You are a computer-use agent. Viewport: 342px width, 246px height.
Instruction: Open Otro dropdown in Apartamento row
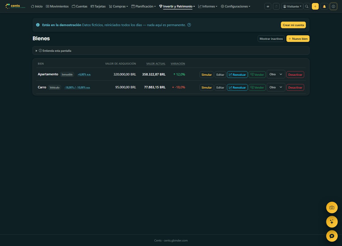(x=276, y=74)
